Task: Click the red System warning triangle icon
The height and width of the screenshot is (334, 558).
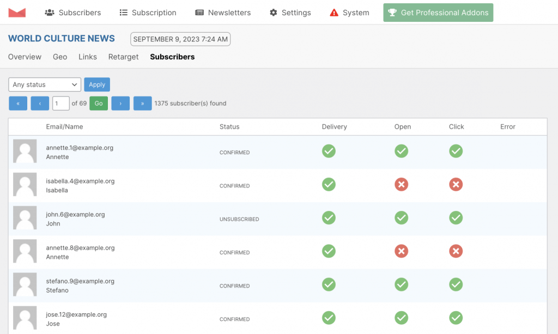Action: point(334,13)
